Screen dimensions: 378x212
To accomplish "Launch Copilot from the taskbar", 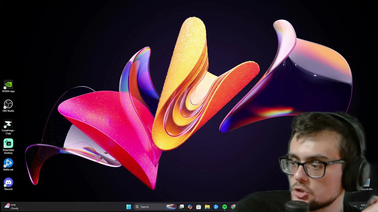I will (190, 207).
